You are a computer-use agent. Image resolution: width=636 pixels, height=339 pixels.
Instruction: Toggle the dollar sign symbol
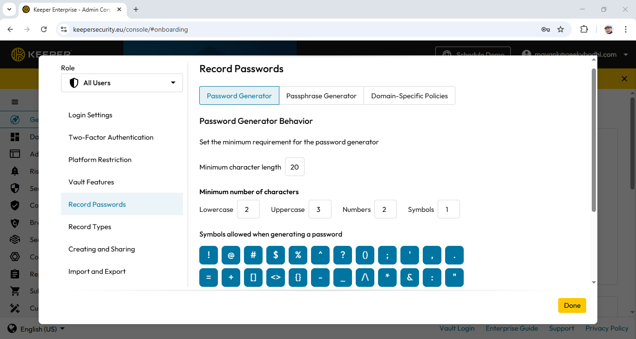point(276,255)
